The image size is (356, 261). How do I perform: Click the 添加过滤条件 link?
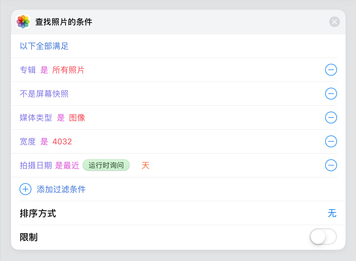coord(61,189)
